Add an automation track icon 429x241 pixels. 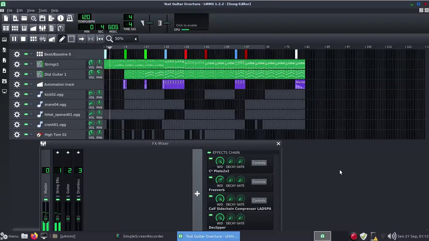(x=52, y=39)
